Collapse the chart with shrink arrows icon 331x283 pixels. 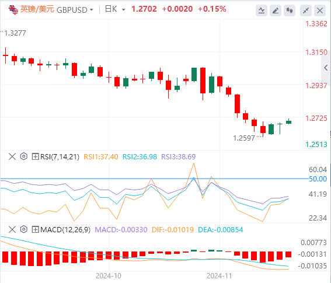306,11
